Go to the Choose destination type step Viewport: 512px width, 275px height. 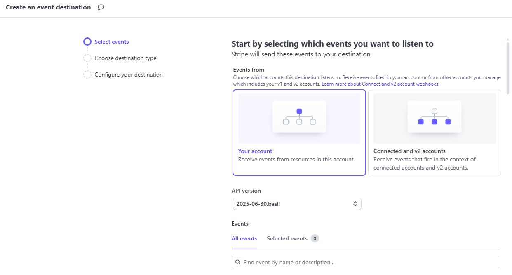tap(125, 58)
